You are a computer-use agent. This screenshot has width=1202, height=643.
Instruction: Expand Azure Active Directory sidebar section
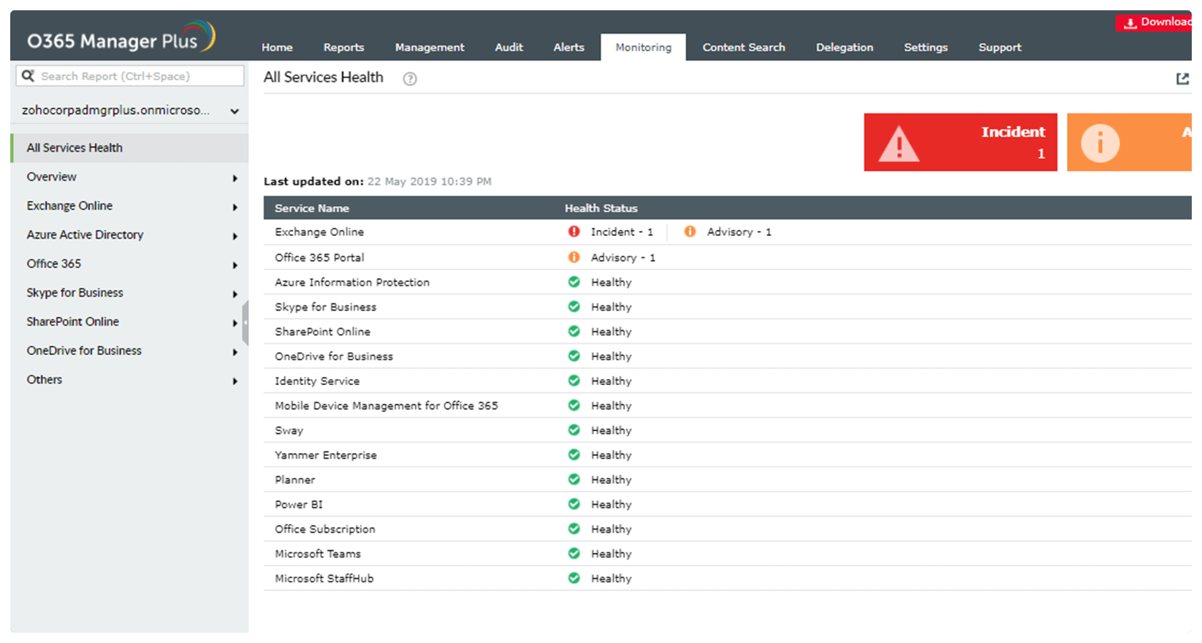[x=235, y=236]
